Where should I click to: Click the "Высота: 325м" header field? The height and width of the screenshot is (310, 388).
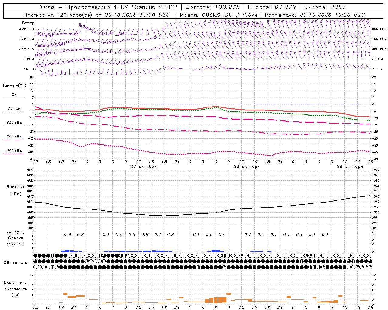click(325, 7)
